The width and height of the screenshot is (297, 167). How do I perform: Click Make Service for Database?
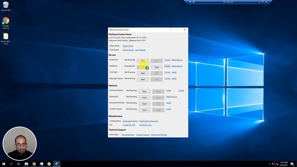(x=177, y=66)
